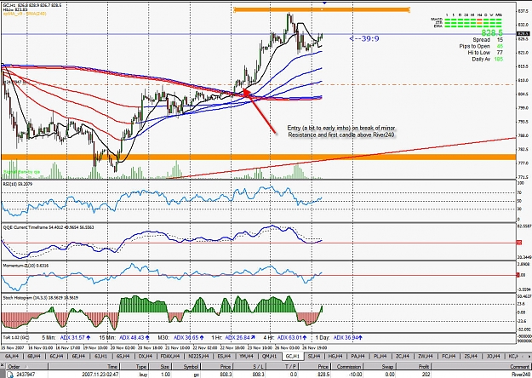Sort orders by the Order column

[27, 366]
